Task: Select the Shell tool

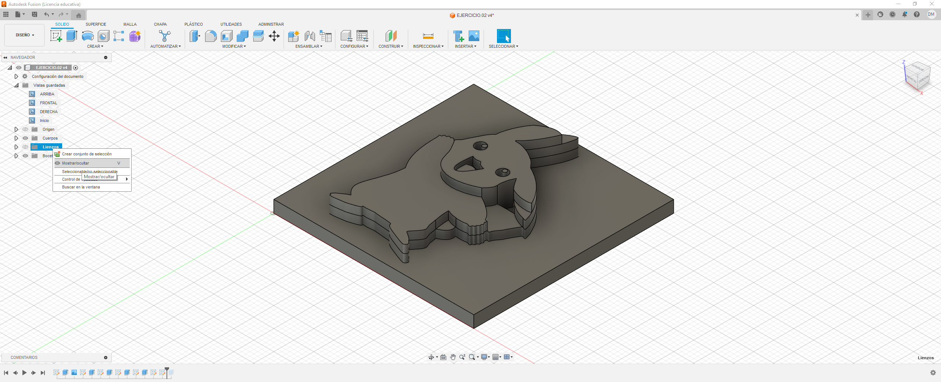Action: (x=227, y=36)
